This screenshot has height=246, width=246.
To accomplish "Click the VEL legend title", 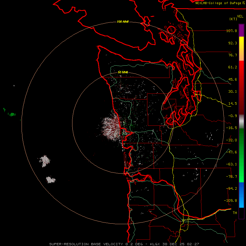I will pyautogui.click(x=240, y=16).
